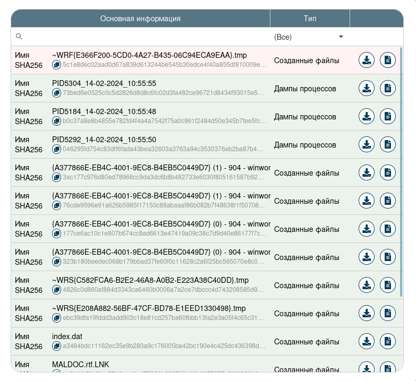Viewport: 416px width, 381px height.
Task: Copy SHA256 hash of ~WRF{E366F200 file
Action: tap(56, 65)
